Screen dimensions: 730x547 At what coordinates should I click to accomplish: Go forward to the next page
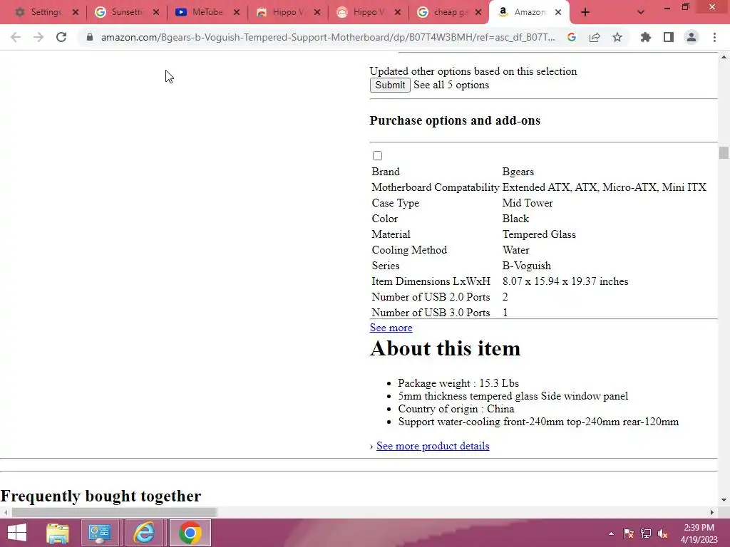(x=38, y=37)
